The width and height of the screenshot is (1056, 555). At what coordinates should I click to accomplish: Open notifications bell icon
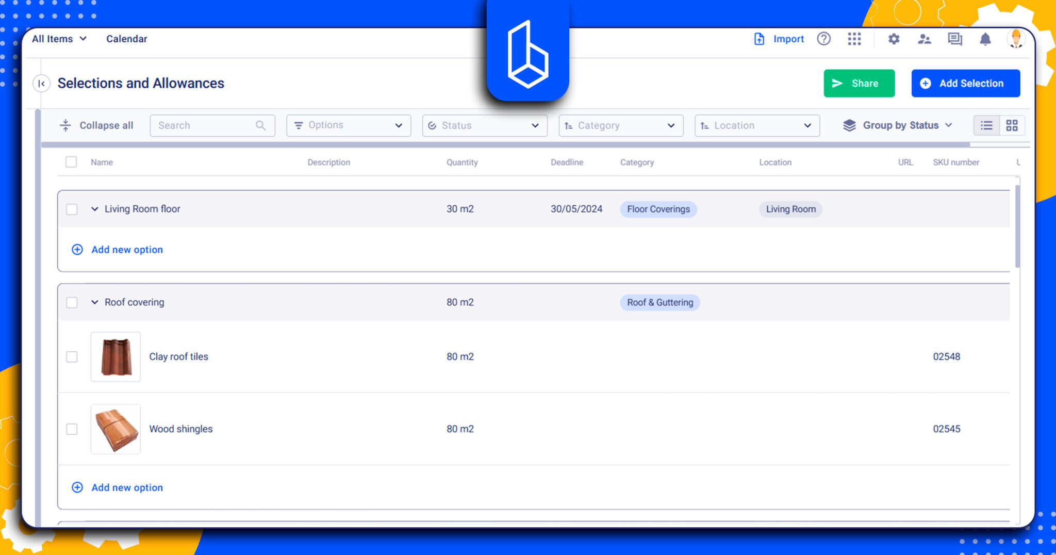pos(985,39)
